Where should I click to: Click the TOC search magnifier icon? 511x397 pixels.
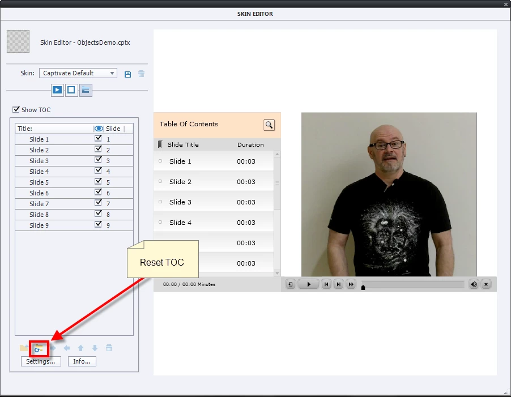pos(269,125)
